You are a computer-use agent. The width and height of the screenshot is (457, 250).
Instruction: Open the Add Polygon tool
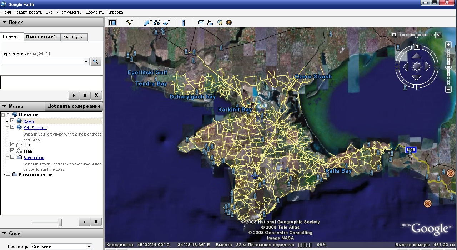coord(147,22)
